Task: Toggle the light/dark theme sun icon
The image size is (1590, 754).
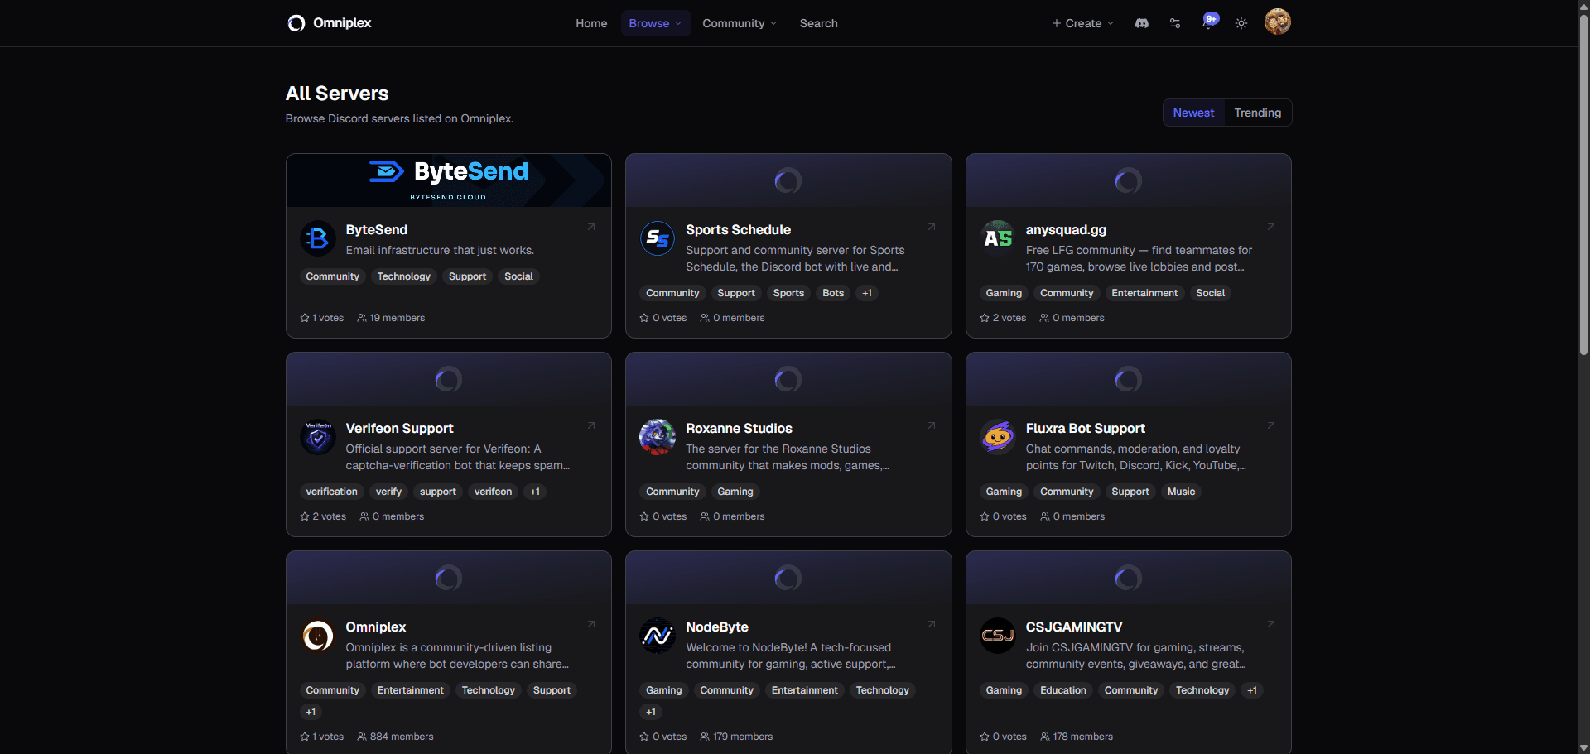Action: click(x=1241, y=23)
